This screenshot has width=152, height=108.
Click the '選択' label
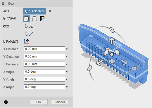[6, 11]
